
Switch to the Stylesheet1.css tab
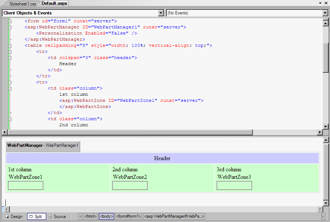click(x=22, y=4)
